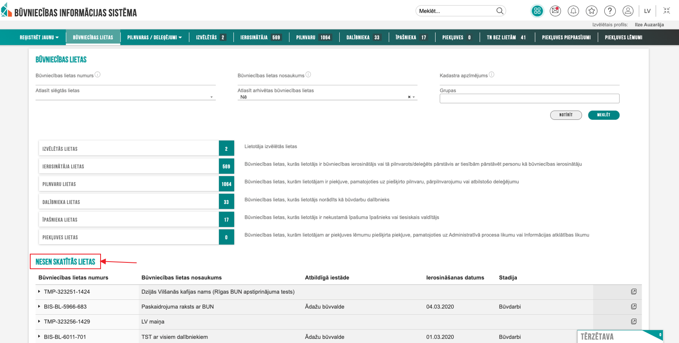Click date 04.03.2020 cell
The height and width of the screenshot is (343, 679).
point(440,306)
